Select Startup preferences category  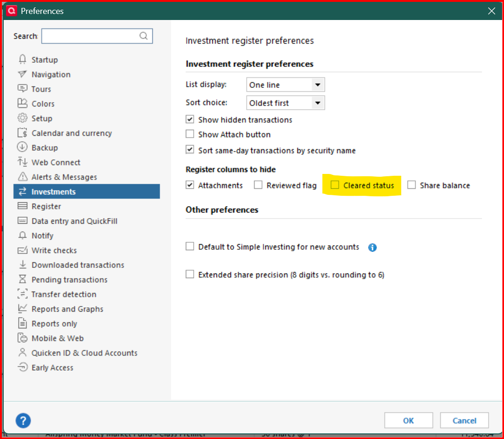[x=45, y=60]
